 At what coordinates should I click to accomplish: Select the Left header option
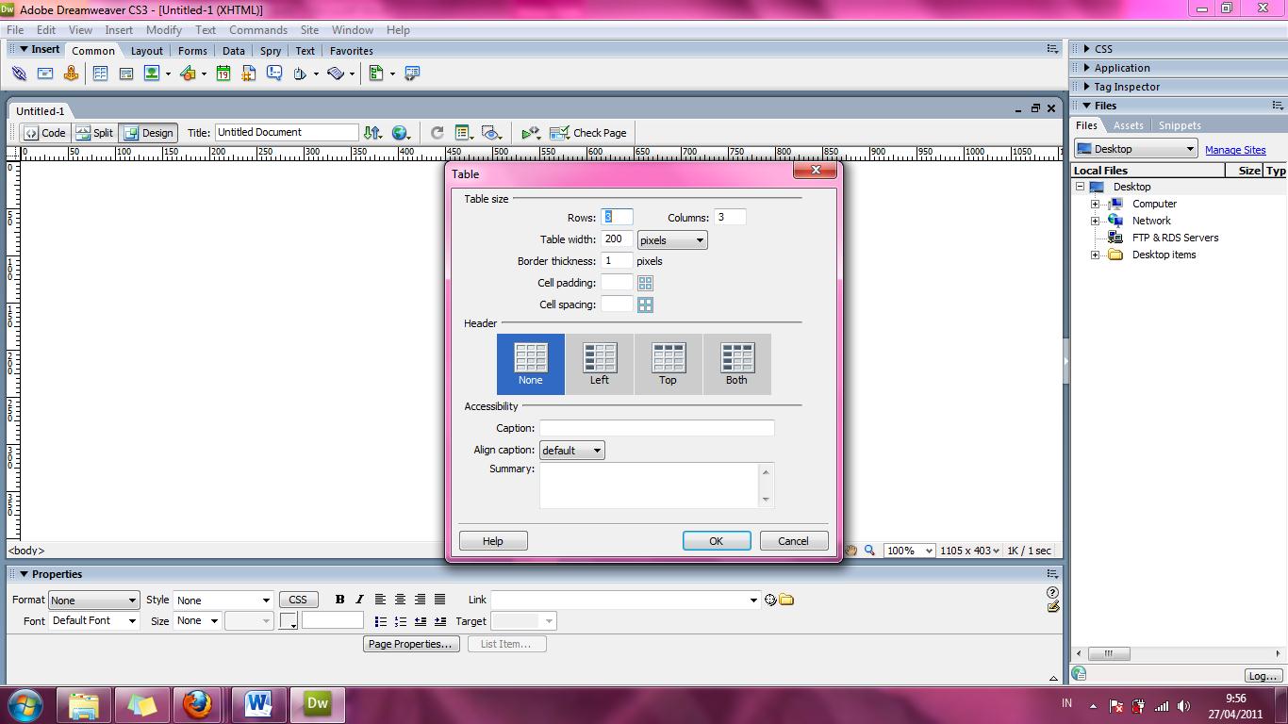coord(599,364)
